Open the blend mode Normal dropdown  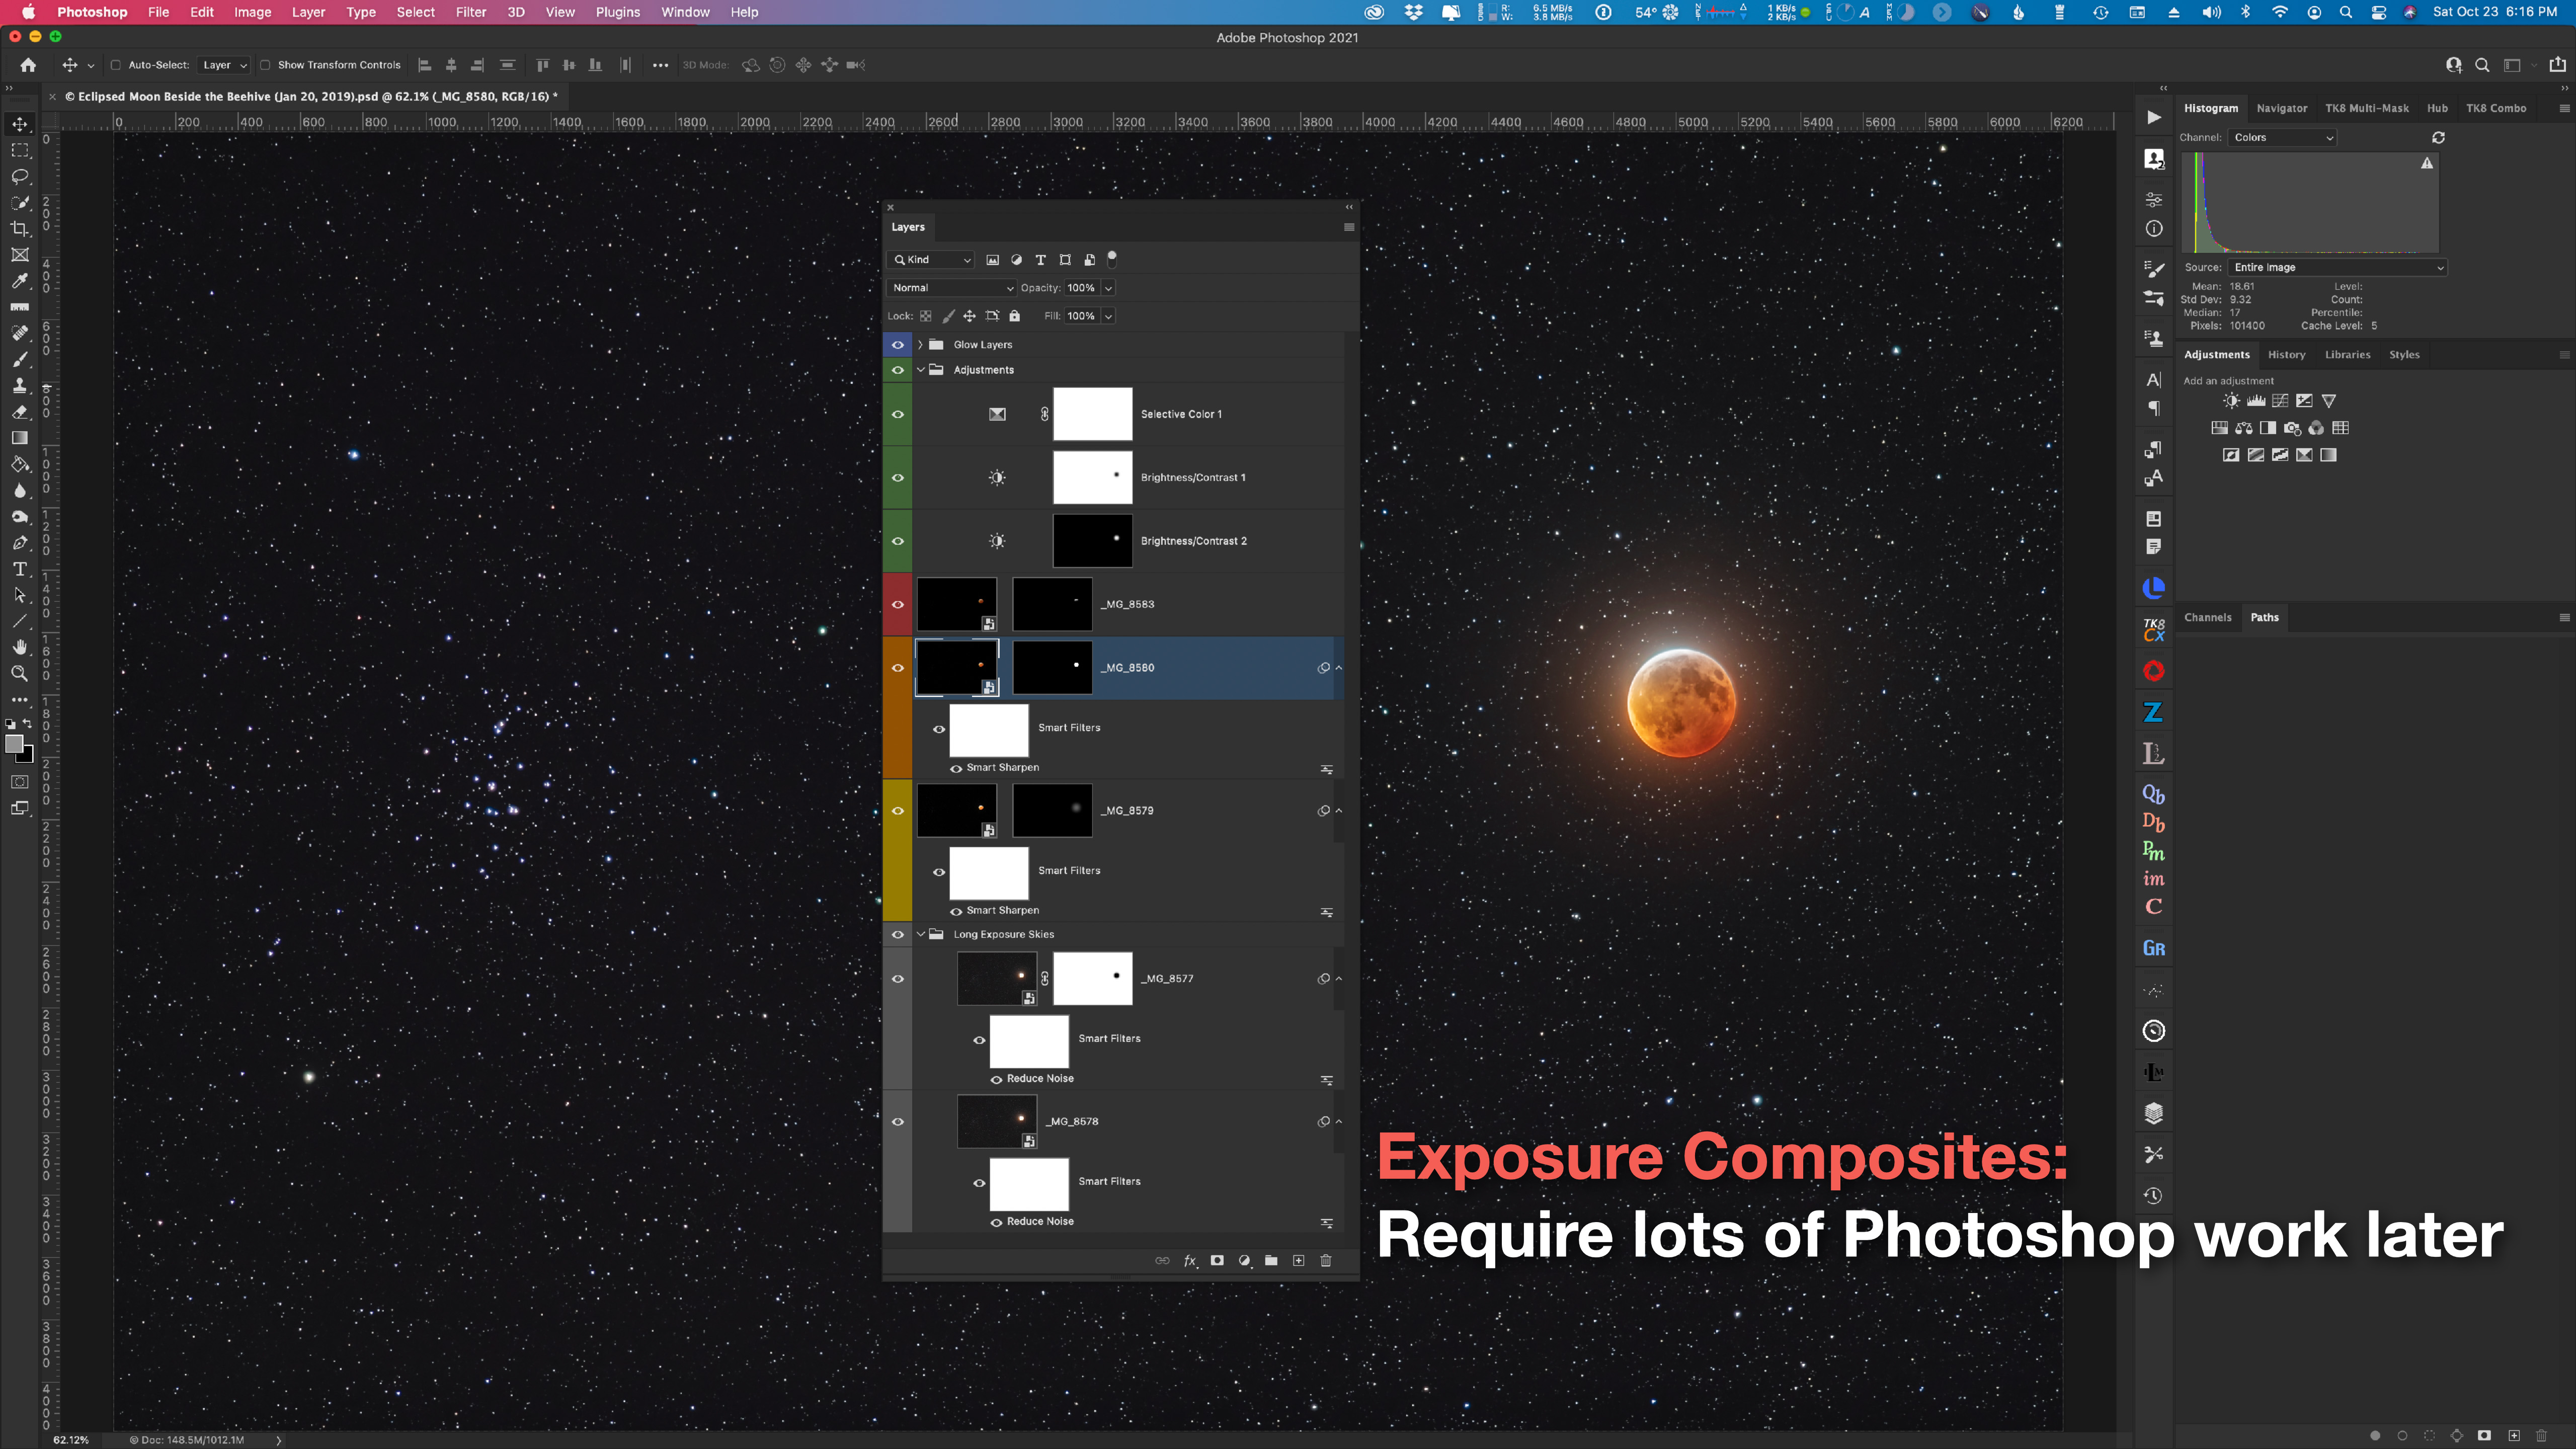click(x=952, y=288)
